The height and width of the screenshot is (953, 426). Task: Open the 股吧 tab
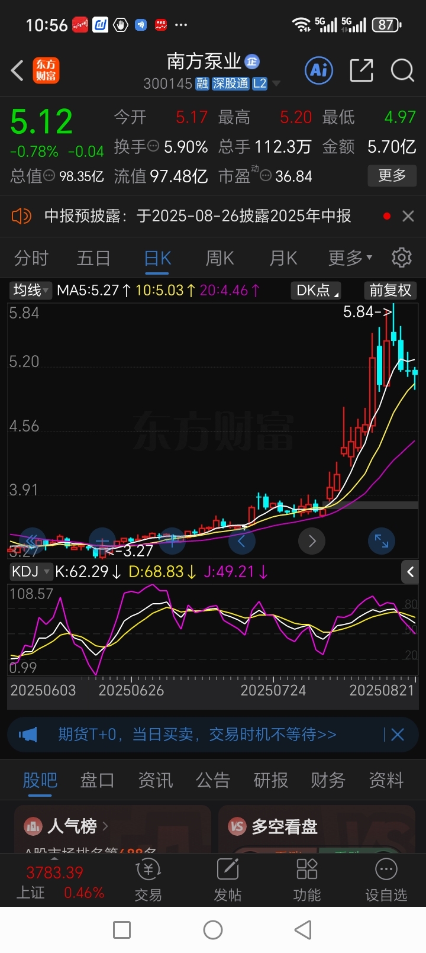click(40, 780)
